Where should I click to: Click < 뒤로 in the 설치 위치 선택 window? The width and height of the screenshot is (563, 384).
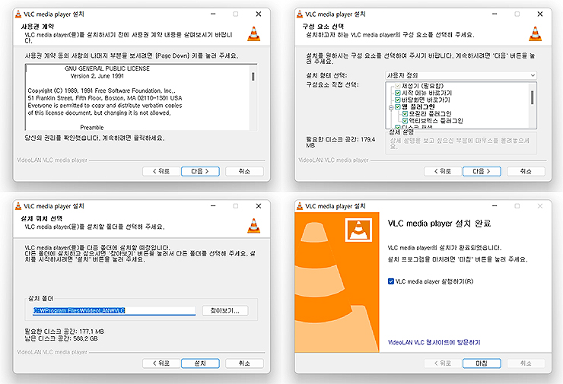pyautogui.click(x=161, y=363)
